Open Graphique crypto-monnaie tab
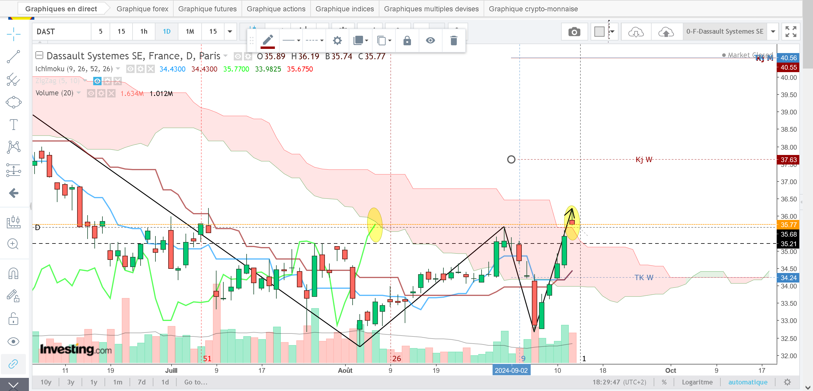 [x=533, y=9]
